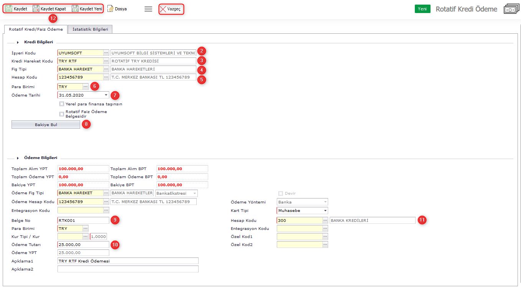Open lookup button next to İşyeri Kodu
Viewport: 521px width, 287px height.
pos(106,53)
